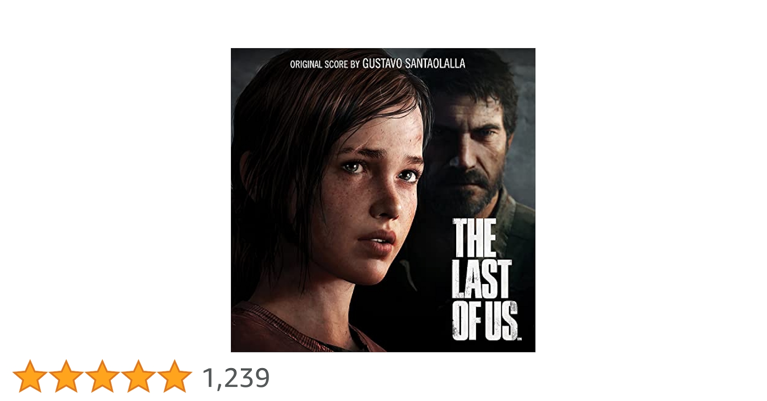The image size is (767, 401).
Task: Click the second rating star
Action: click(66, 376)
